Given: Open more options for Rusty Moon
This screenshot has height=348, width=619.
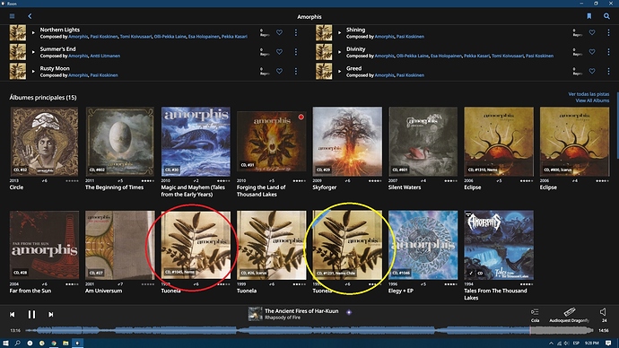Looking at the screenshot, I should click(296, 71).
